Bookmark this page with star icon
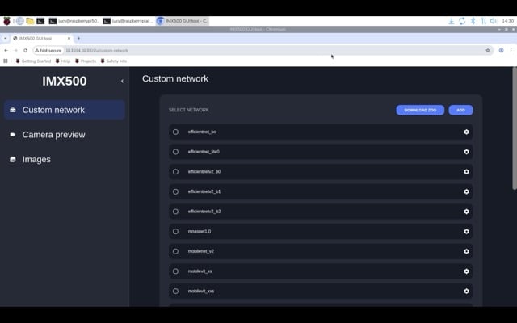The image size is (517, 323). click(x=488, y=50)
